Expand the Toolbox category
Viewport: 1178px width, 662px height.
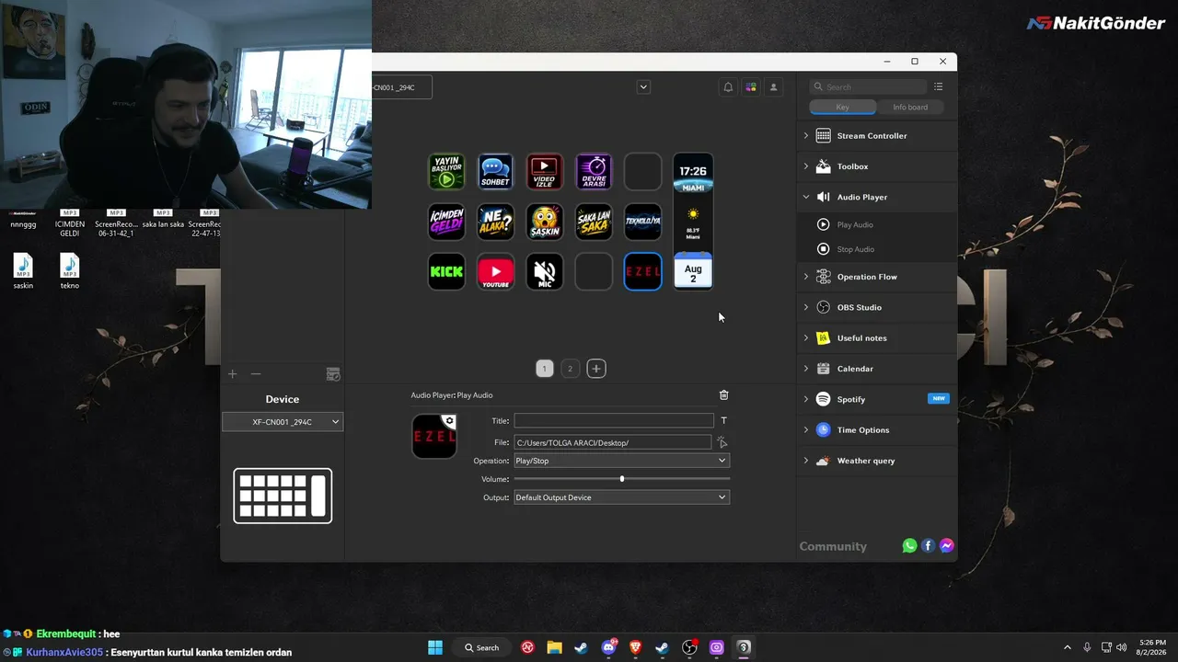pyautogui.click(x=876, y=166)
